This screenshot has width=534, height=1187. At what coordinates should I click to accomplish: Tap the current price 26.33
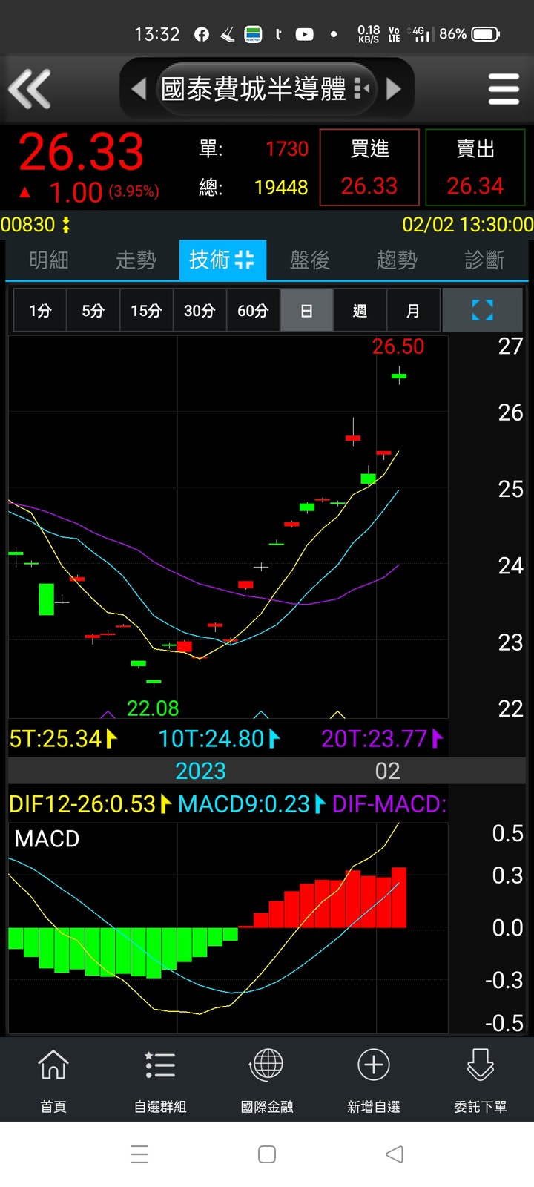coord(81,152)
